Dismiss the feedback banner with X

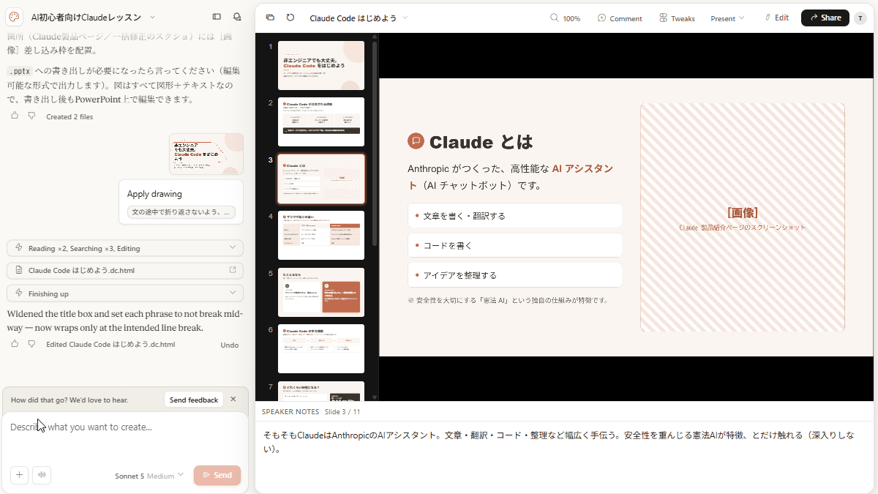coord(233,399)
